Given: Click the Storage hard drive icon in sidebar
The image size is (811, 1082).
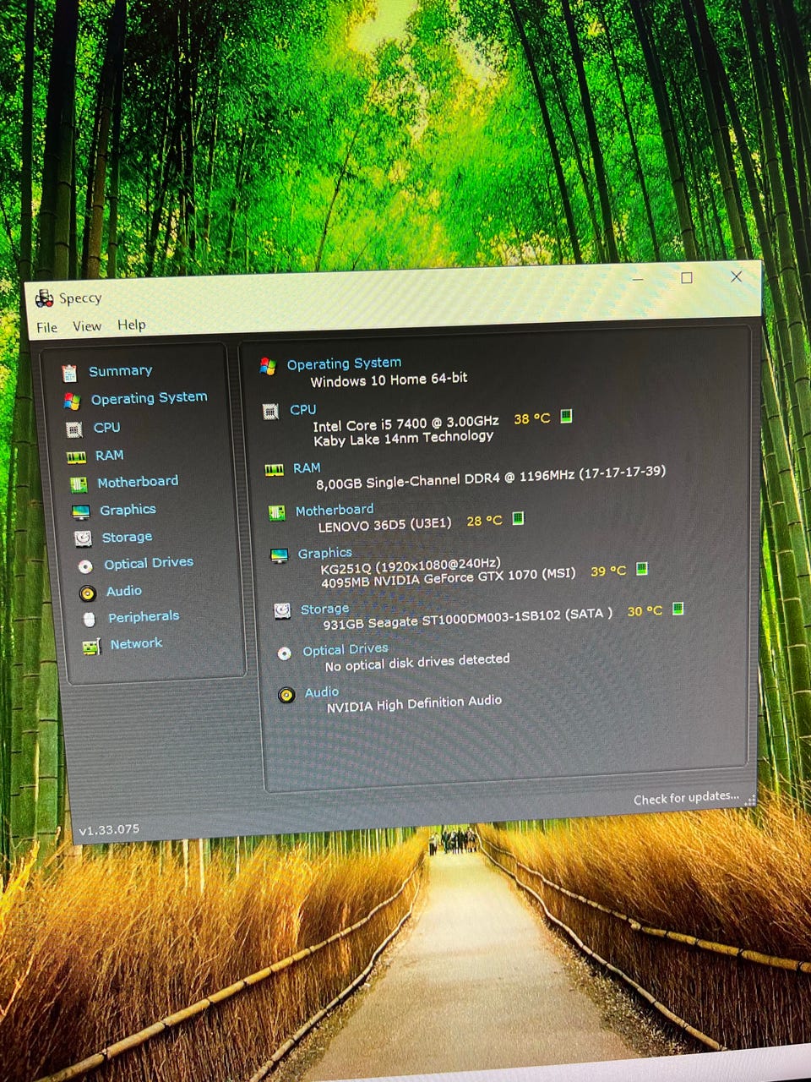Looking at the screenshot, I should 83,538.
